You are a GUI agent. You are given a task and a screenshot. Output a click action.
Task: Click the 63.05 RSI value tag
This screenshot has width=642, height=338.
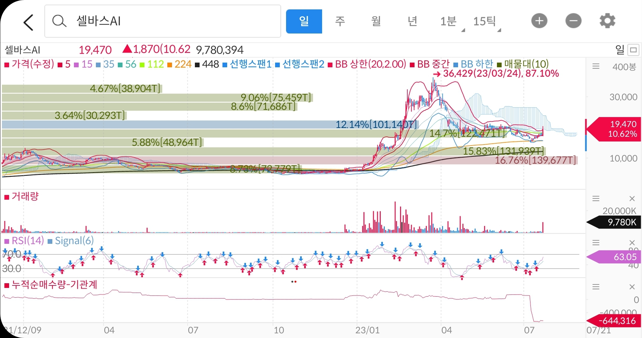click(614, 257)
